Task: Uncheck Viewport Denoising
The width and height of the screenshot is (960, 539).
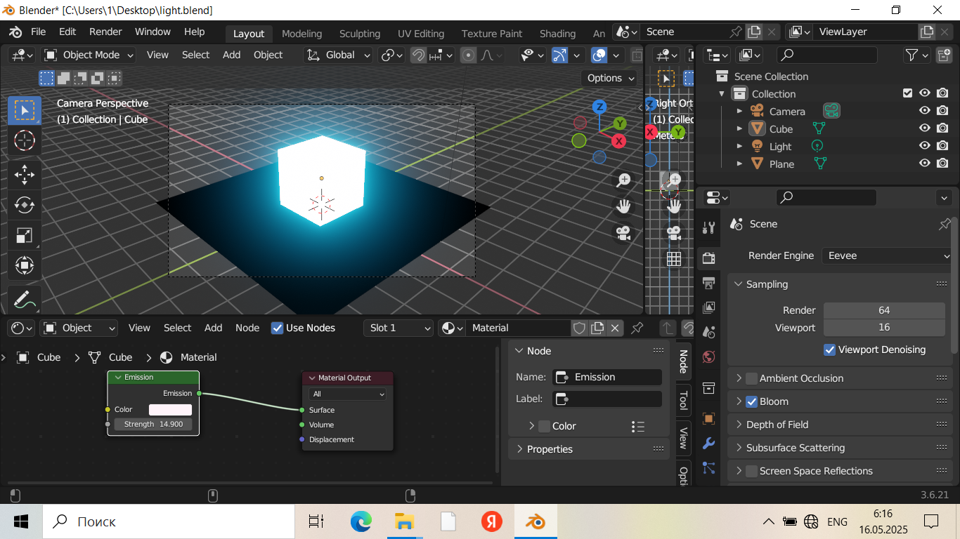Action: point(829,350)
